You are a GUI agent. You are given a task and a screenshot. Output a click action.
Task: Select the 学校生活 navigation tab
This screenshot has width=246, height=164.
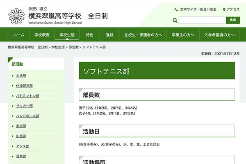pyautogui.click(x=67, y=35)
